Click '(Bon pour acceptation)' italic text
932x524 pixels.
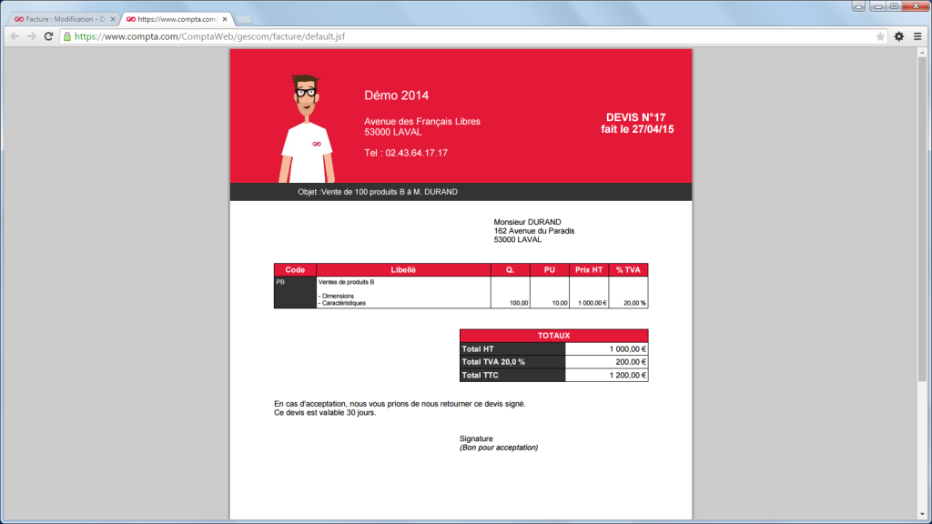click(x=499, y=448)
